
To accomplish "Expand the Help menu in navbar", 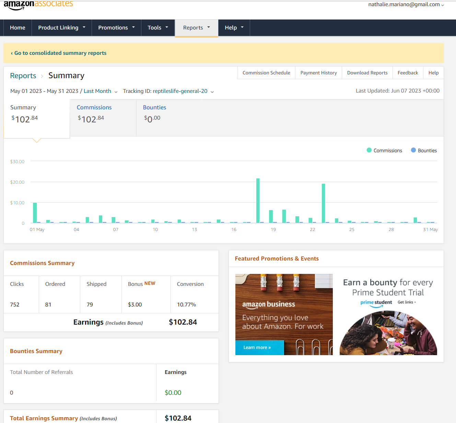I will click(234, 28).
